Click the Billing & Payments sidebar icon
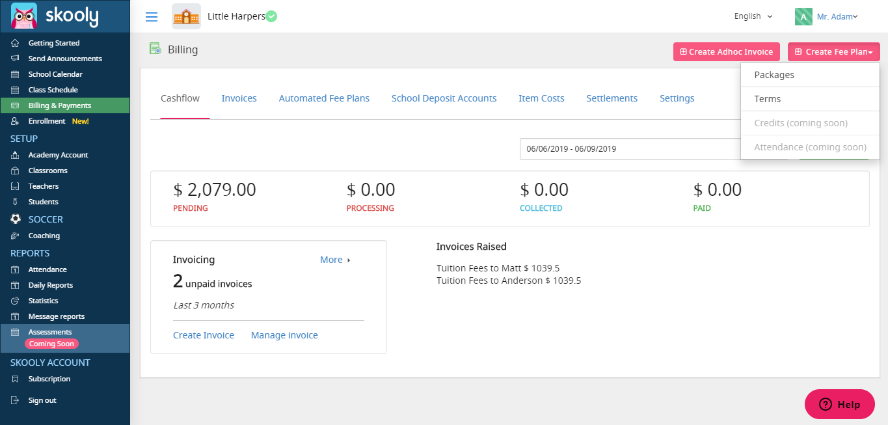 [x=15, y=105]
